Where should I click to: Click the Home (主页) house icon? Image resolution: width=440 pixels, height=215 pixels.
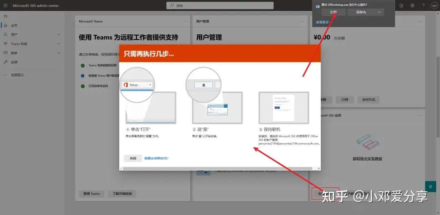(x=6, y=25)
